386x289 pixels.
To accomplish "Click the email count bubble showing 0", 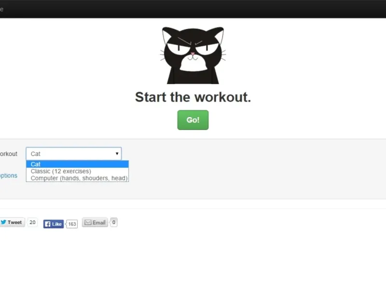I will pyautogui.click(x=113, y=223).
